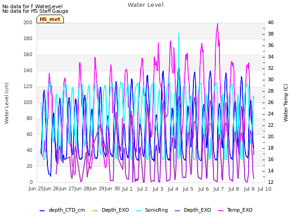Click the Water Level (cm) axis title
This screenshot has width=292, height=219.
[x=6, y=103]
